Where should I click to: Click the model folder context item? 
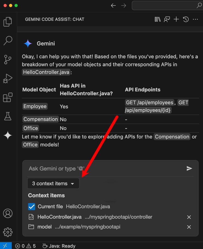(x=110, y=227)
